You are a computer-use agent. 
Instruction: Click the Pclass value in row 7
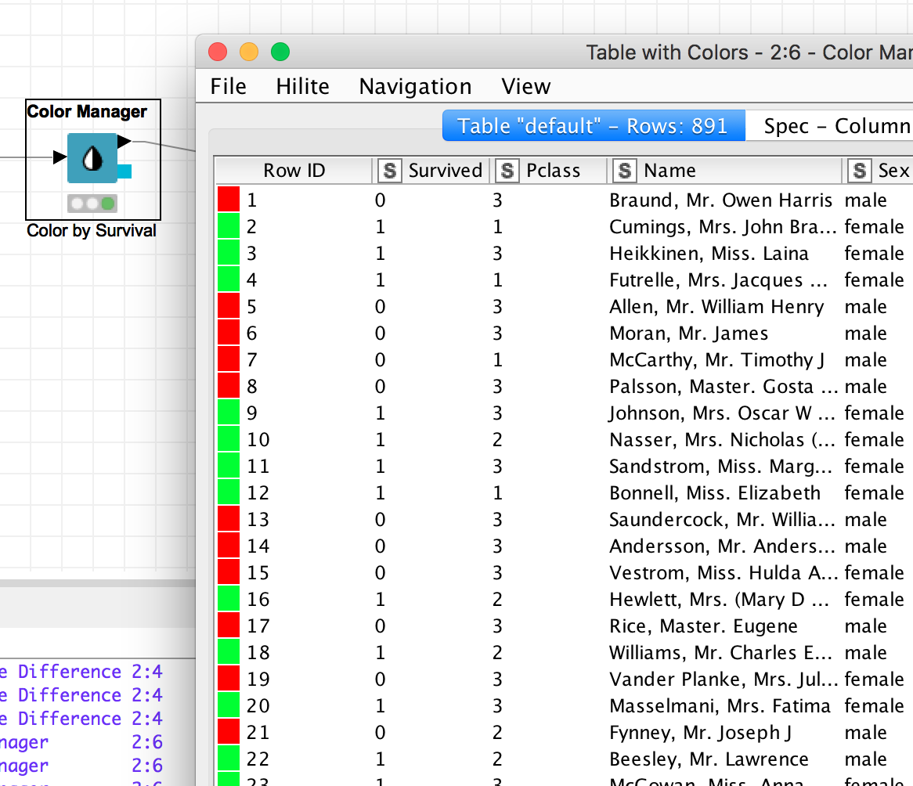pos(497,360)
